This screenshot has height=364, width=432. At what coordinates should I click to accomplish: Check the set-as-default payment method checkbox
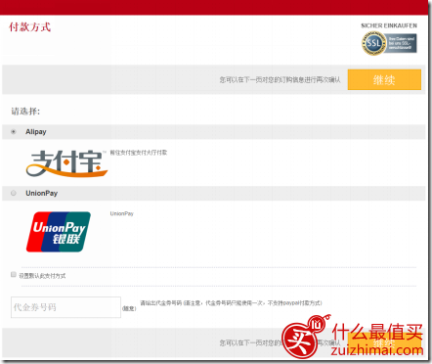click(x=14, y=274)
